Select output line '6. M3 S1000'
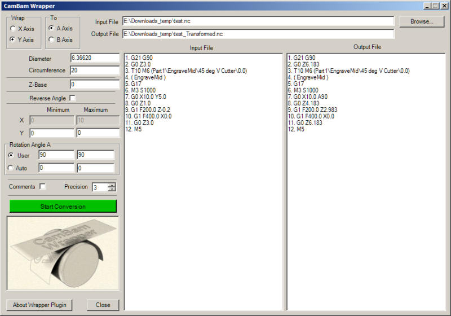Viewport: 451px width, 316px height. [x=303, y=90]
